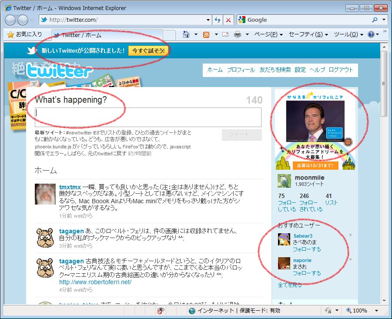Click the Home house icon in toolbar
Screen dimensions: 392x319
186,34
